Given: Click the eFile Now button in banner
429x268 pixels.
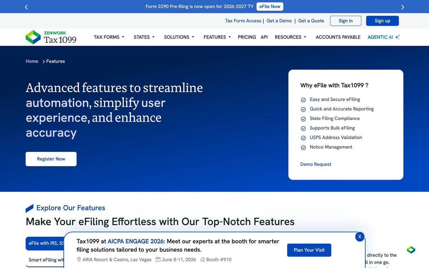Looking at the screenshot, I should [x=270, y=6].
